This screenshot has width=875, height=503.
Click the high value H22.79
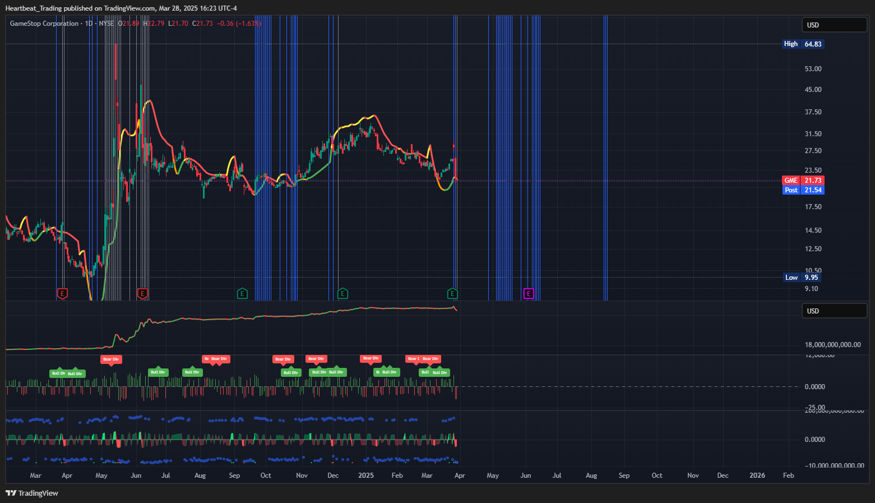click(x=154, y=24)
